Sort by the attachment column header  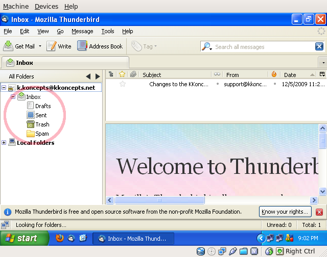[x=133, y=74]
